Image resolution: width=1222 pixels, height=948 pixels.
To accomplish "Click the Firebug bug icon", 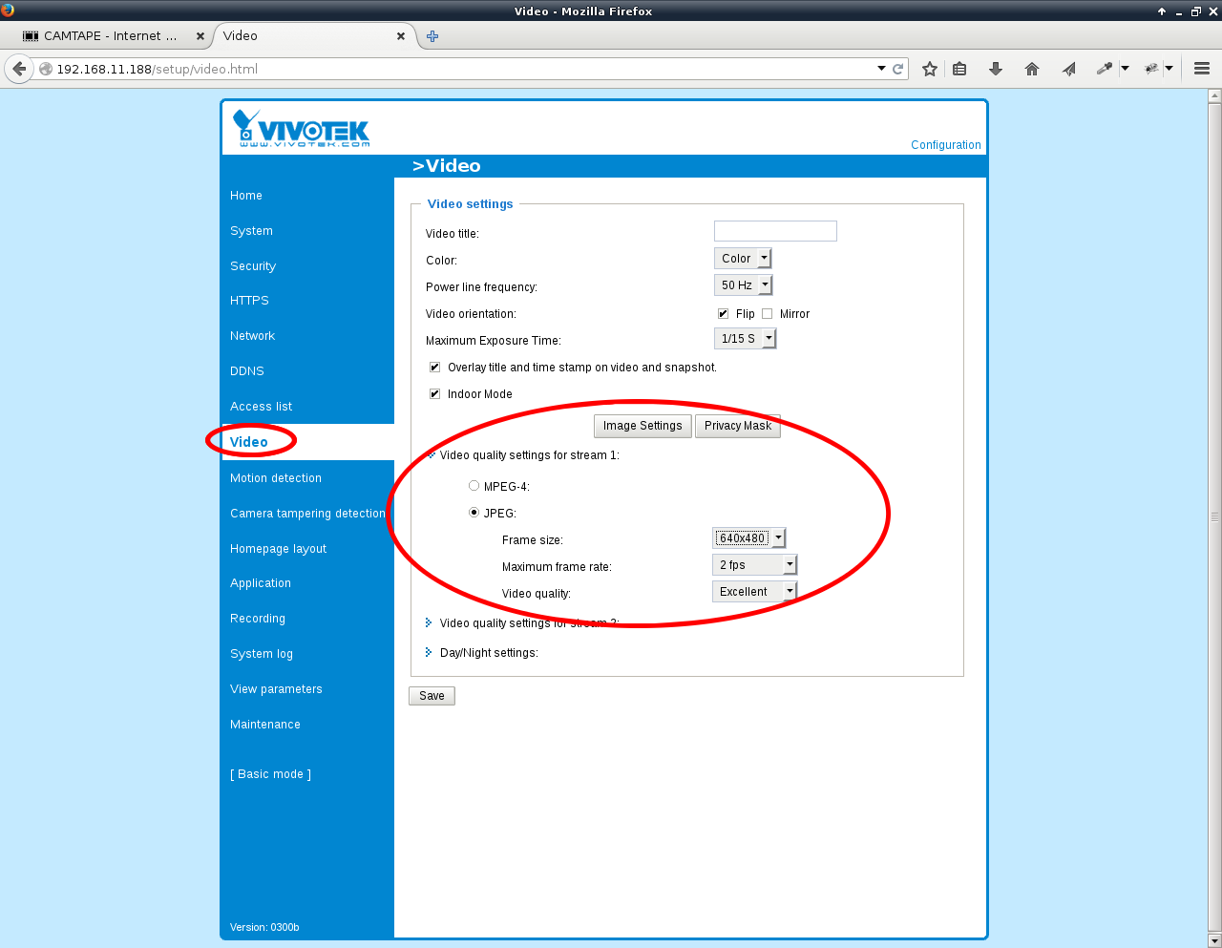I will click(x=1151, y=69).
